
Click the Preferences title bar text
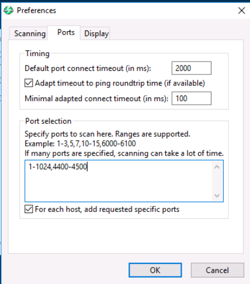coord(36,11)
